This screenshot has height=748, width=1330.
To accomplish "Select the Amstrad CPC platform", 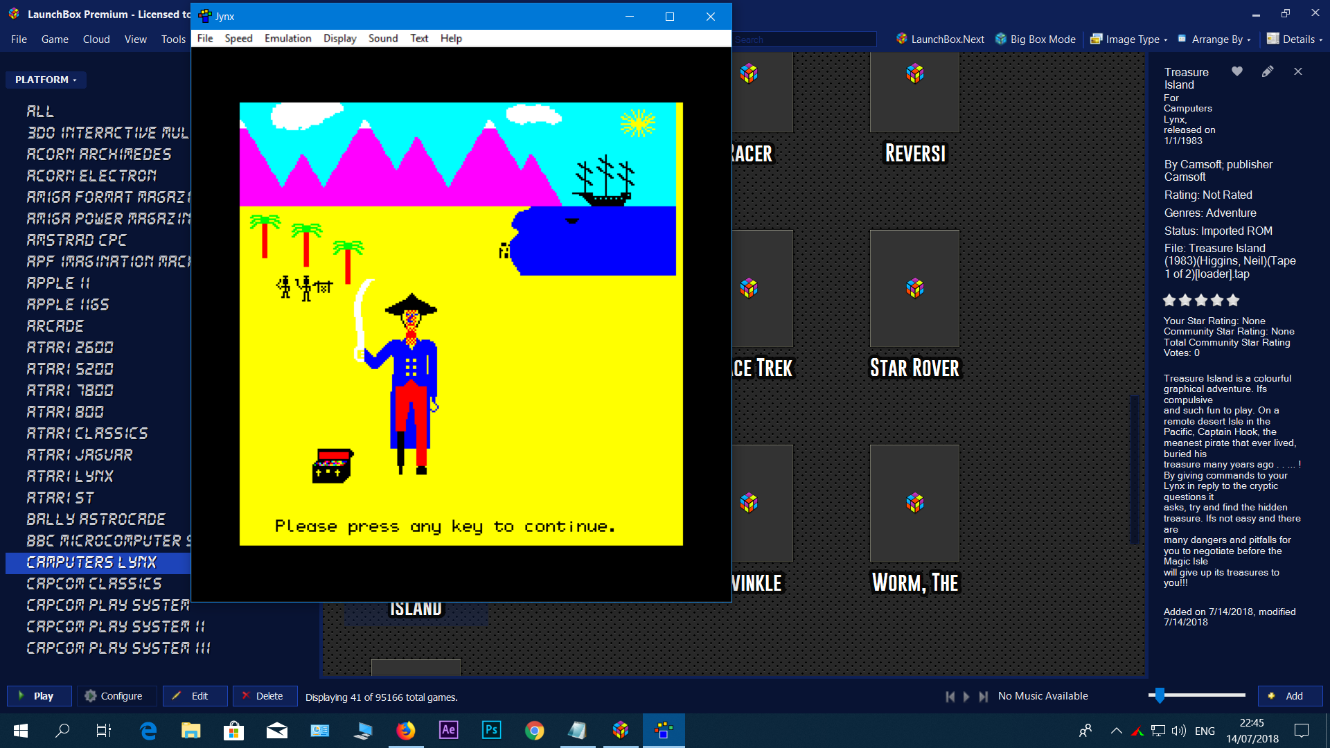I will 76,240.
